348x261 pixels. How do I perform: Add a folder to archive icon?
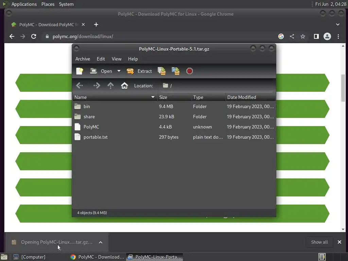coord(176,71)
